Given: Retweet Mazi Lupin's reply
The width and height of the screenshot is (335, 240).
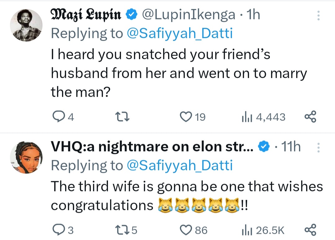Looking at the screenshot, I should click(122, 117).
